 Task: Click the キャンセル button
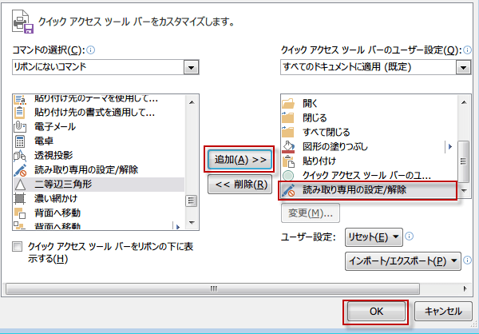(443, 312)
